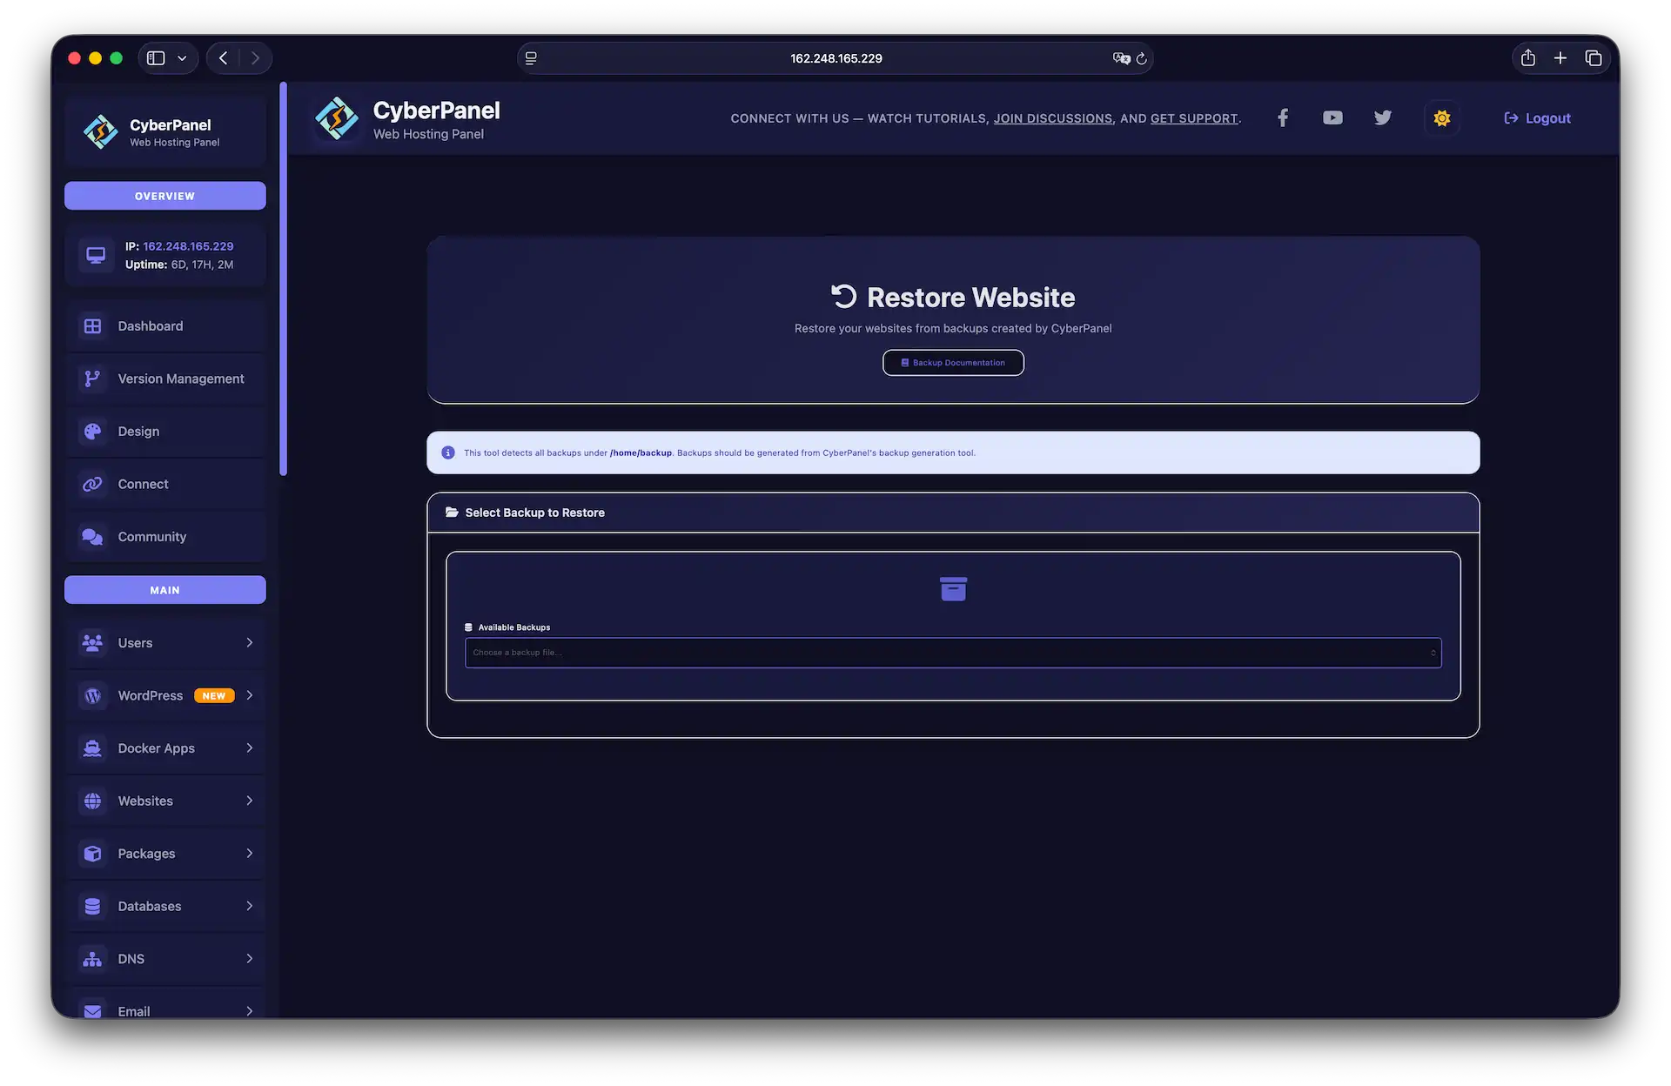Click the settings gear in the header
The width and height of the screenshot is (1671, 1086).
pyautogui.click(x=1441, y=117)
